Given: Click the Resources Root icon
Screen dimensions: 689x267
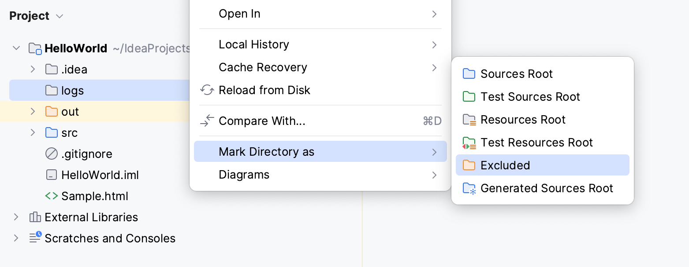Looking at the screenshot, I should (x=469, y=119).
